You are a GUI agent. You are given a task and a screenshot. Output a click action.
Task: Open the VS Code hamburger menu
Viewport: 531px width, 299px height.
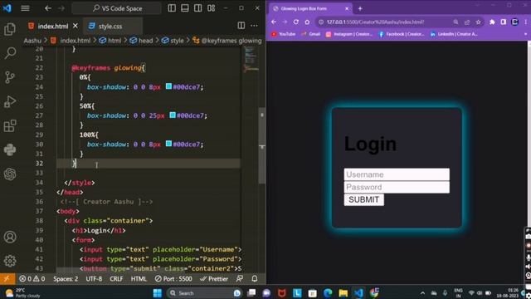click(25, 8)
